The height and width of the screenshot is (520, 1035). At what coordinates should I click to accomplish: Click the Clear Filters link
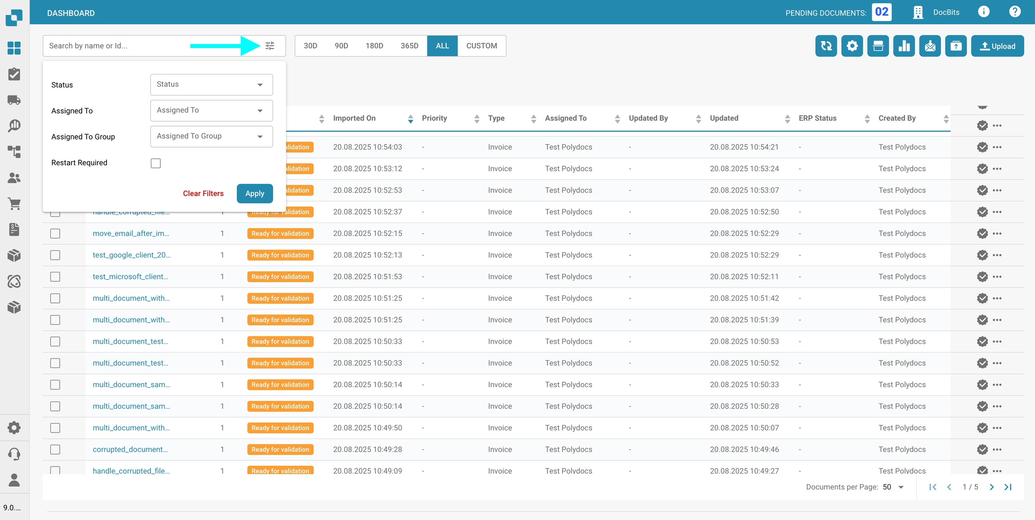pos(203,193)
